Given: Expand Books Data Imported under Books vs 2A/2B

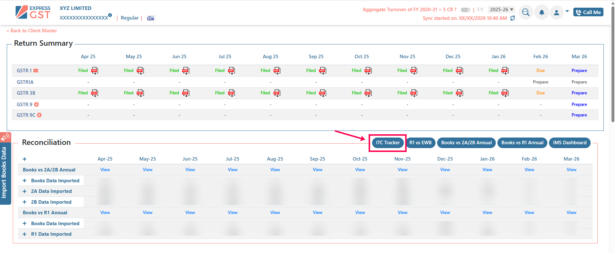Looking at the screenshot, I should click(x=25, y=181).
